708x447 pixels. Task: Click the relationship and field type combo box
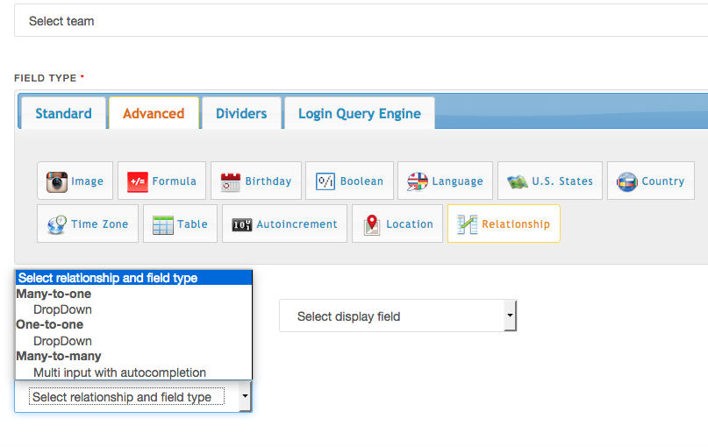pos(133,396)
